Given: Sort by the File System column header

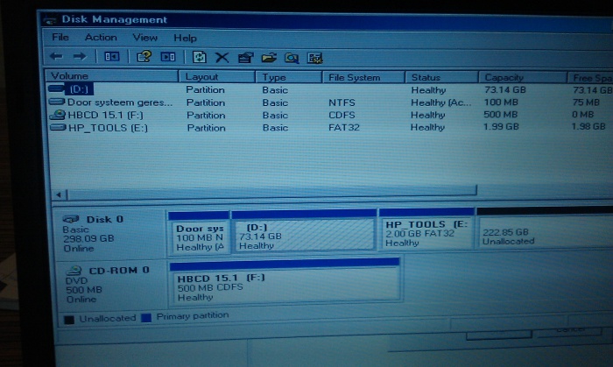Looking at the screenshot, I should pyautogui.click(x=363, y=77).
